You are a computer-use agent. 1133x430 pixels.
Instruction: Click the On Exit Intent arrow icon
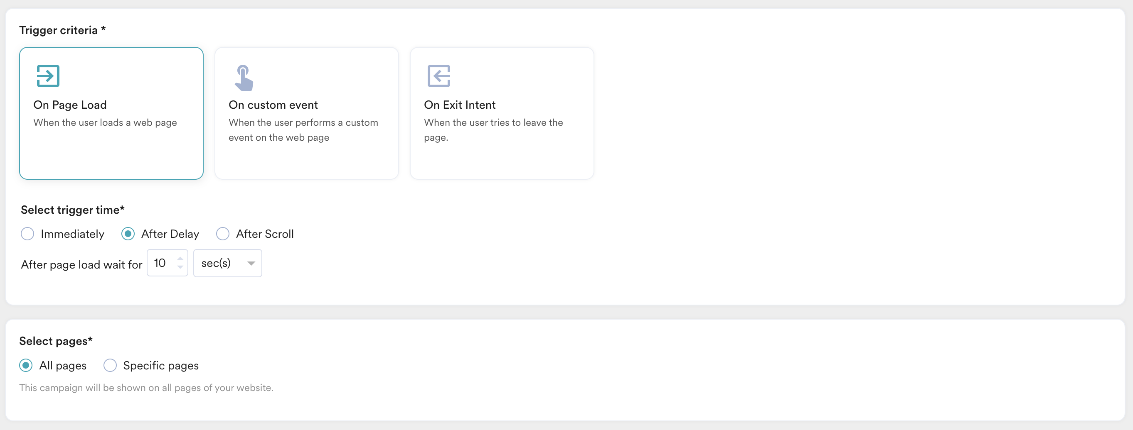(x=439, y=76)
